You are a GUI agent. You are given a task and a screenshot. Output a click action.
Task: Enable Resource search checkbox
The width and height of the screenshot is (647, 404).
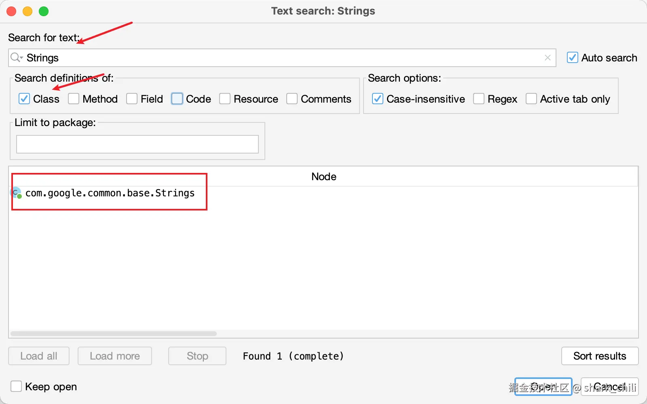coord(225,99)
